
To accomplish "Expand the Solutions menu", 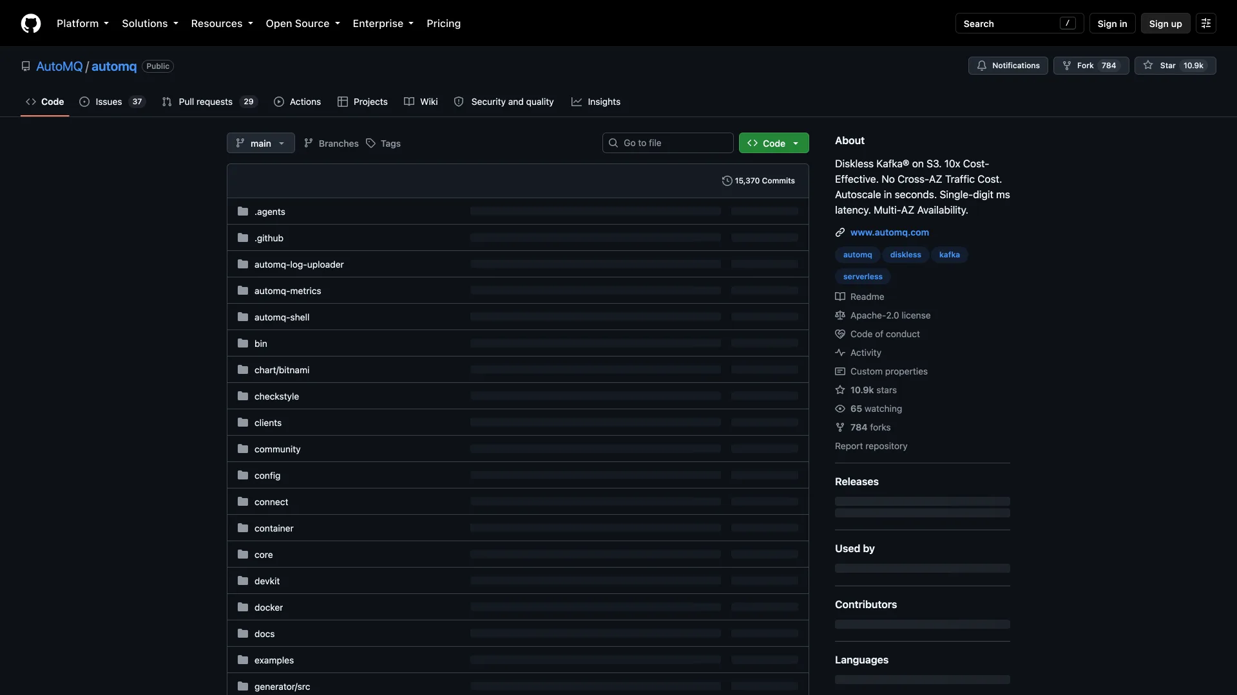I will (150, 23).
